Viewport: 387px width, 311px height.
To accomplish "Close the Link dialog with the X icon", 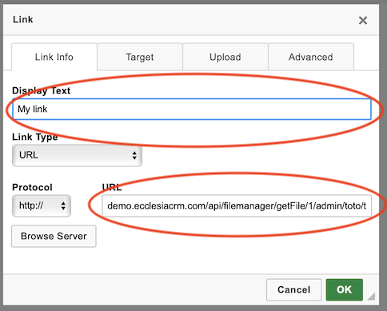I will (363, 20).
